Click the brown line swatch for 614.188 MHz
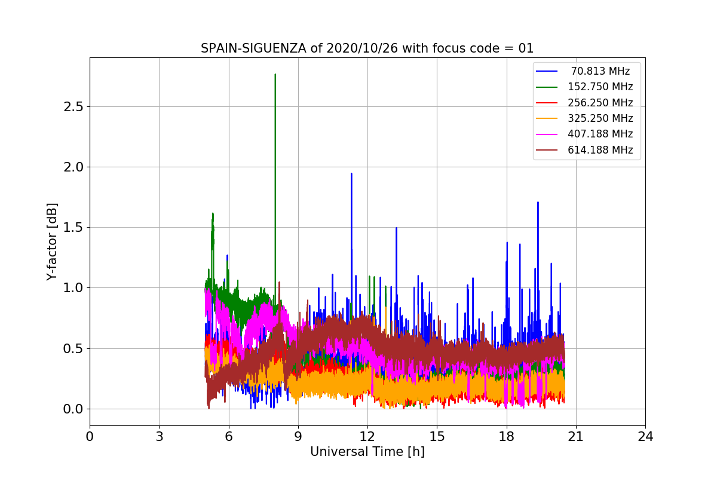Screen dimensions: 717x478 coord(547,150)
